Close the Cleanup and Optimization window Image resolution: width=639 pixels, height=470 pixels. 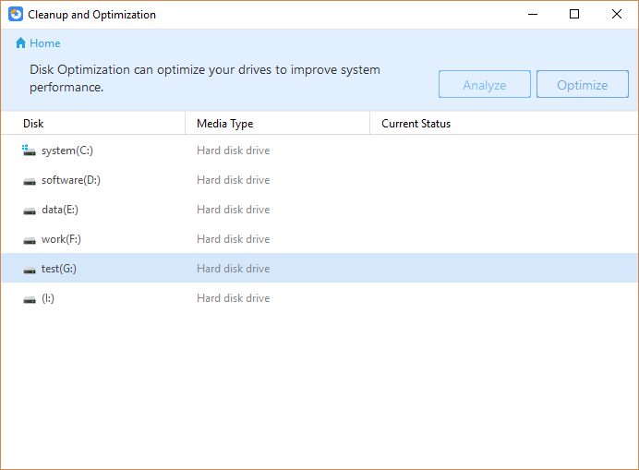(617, 15)
